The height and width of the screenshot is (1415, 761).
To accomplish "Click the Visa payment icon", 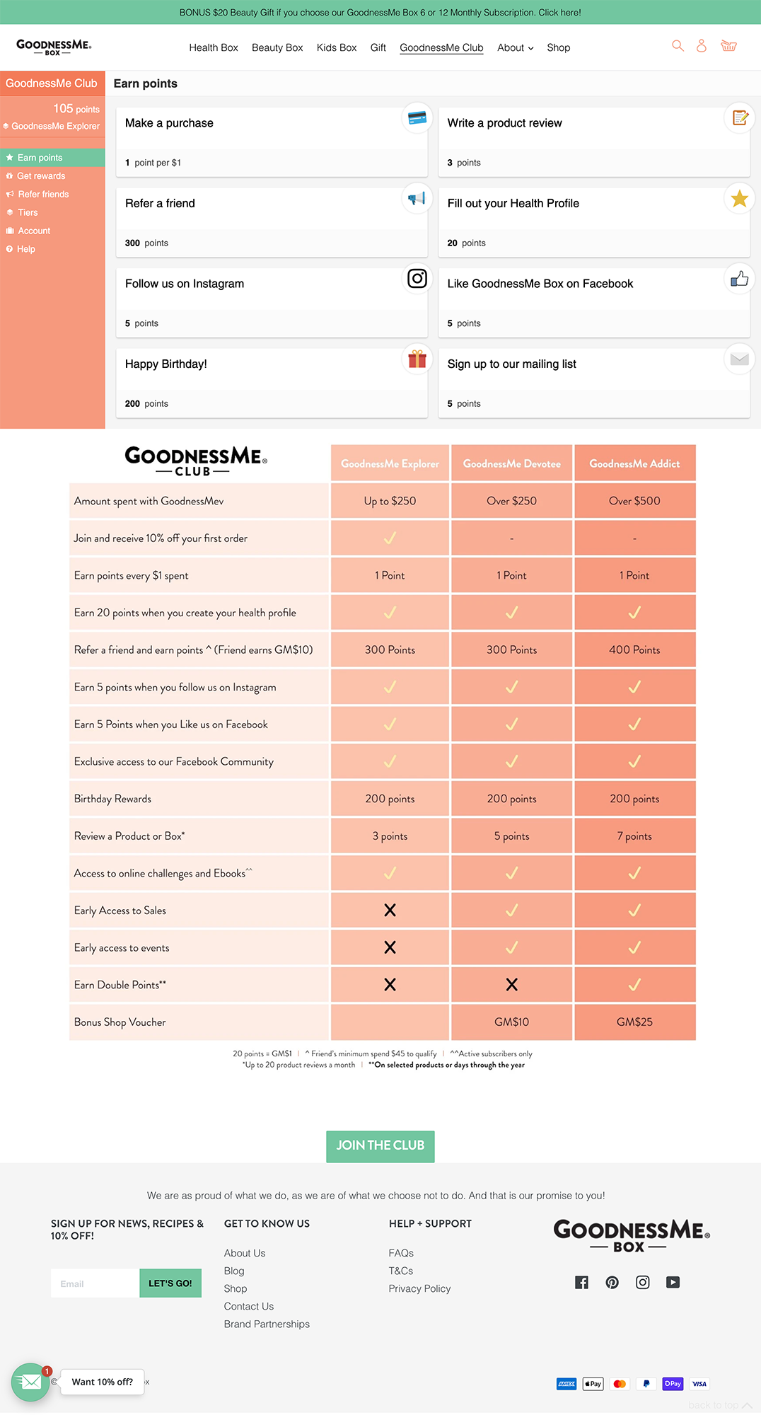I will 699,1384.
